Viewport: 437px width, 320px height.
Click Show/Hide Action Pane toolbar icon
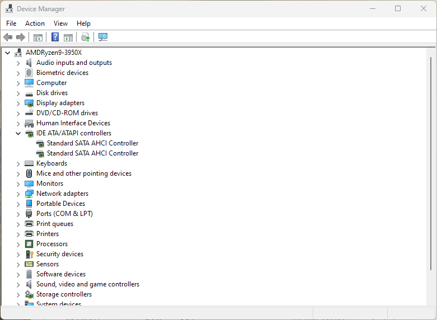(68, 37)
